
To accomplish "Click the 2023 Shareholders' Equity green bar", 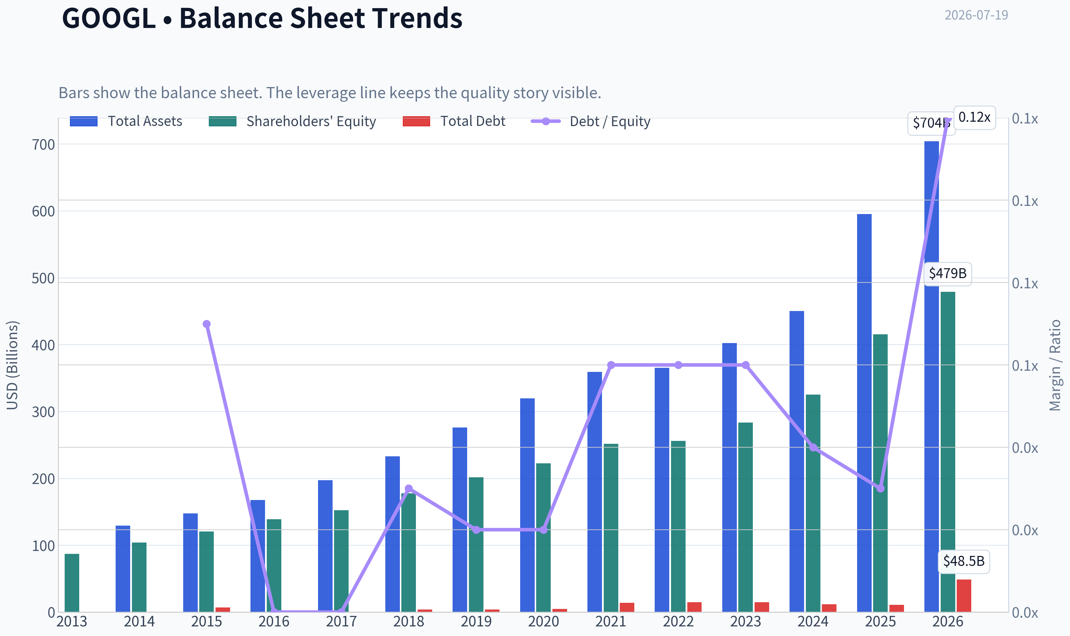I will 745,517.
